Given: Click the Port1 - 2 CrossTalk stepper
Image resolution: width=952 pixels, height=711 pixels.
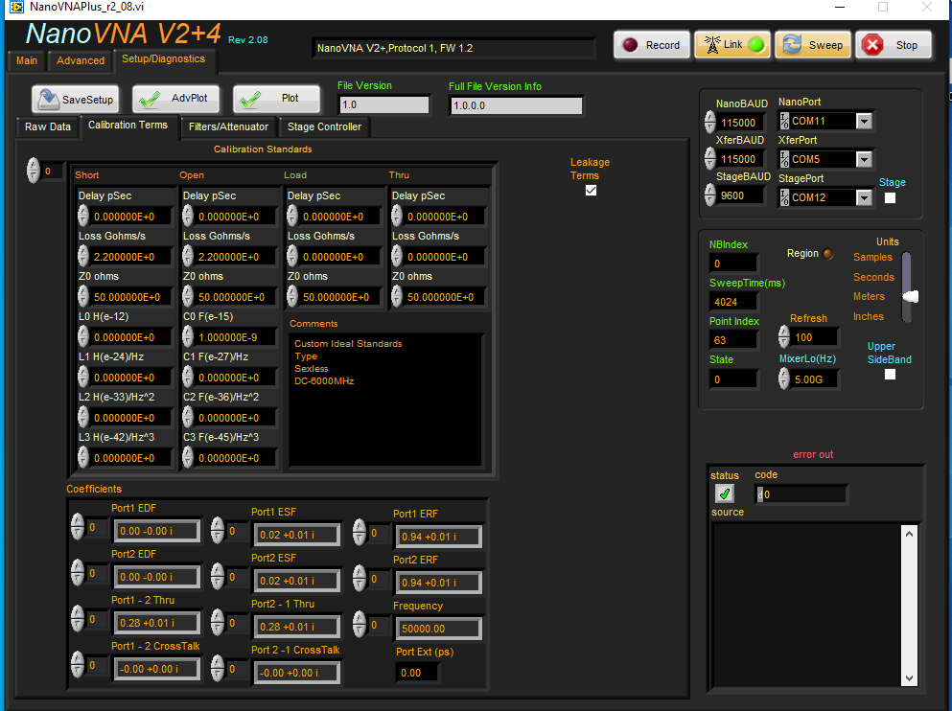Looking at the screenshot, I should pyautogui.click(x=77, y=664).
